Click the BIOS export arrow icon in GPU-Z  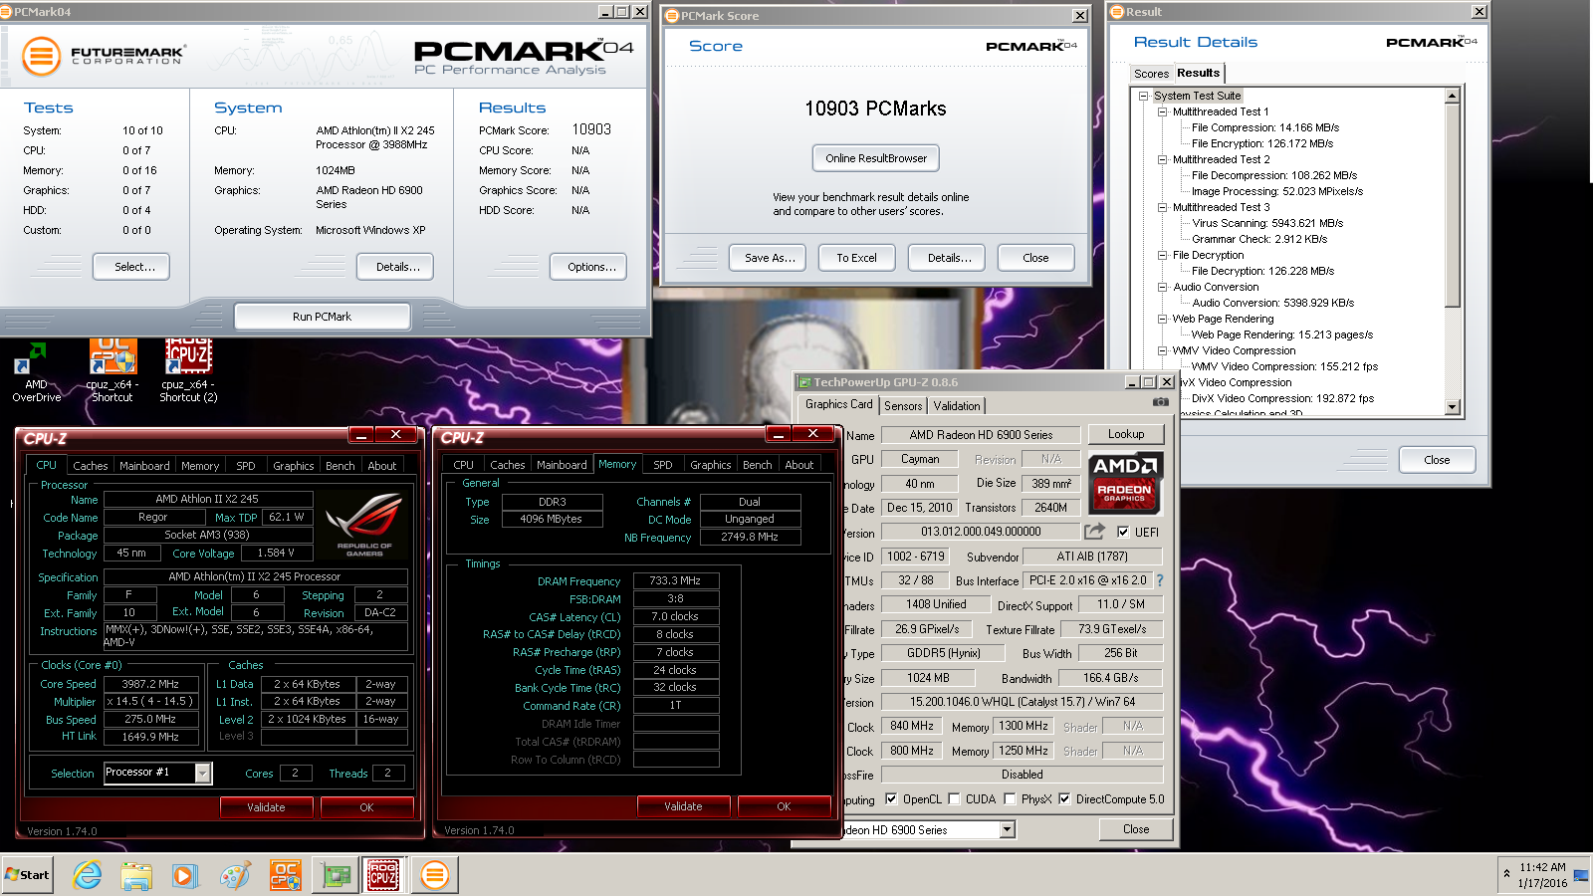[x=1095, y=532]
